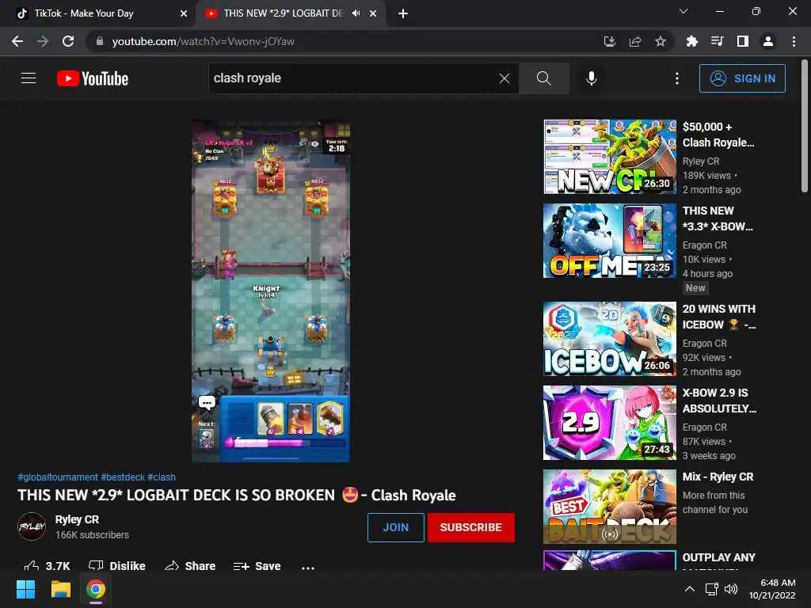Click the SIGN IN button
811x608 pixels.
(741, 78)
